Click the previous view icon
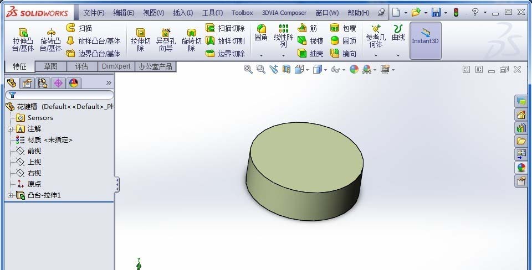 [x=273, y=70]
